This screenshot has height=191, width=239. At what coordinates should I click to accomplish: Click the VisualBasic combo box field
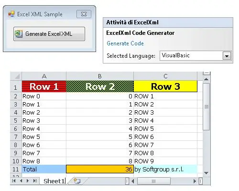coord(196,56)
